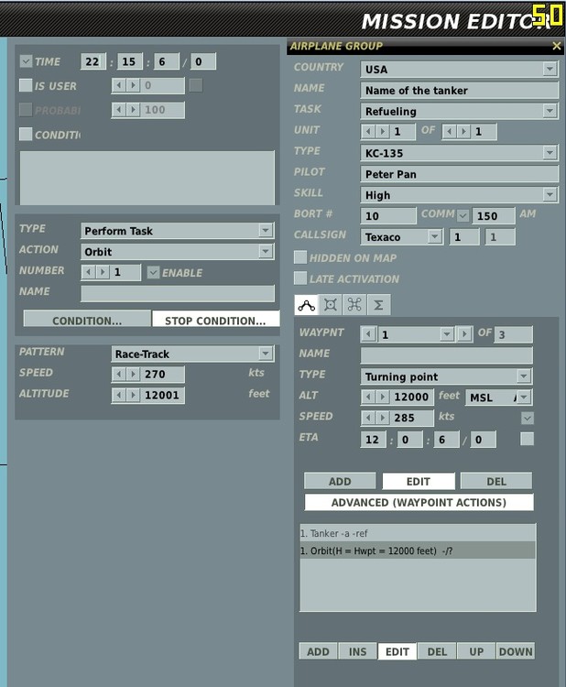Toggle the TIME checkbox
Image resolution: width=566 pixels, height=687 pixels.
click(26, 61)
